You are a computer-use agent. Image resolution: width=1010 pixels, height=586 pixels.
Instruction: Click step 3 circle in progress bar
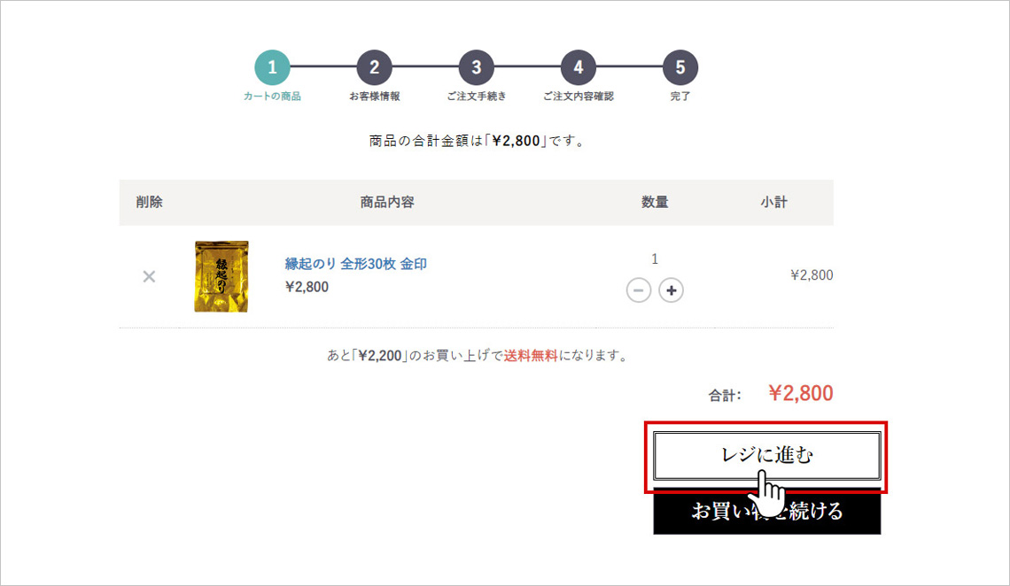(x=476, y=67)
